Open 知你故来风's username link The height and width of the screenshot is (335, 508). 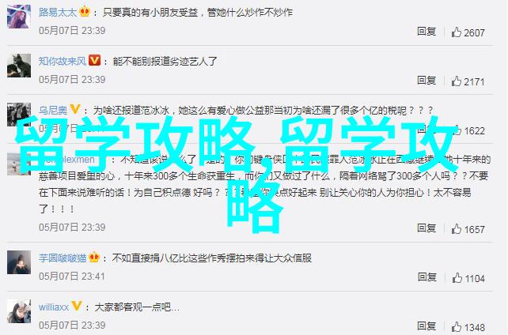(x=63, y=61)
